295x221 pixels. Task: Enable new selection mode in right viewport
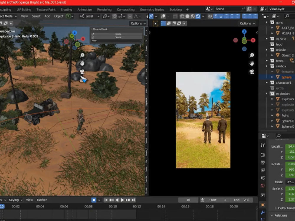(x=163, y=24)
